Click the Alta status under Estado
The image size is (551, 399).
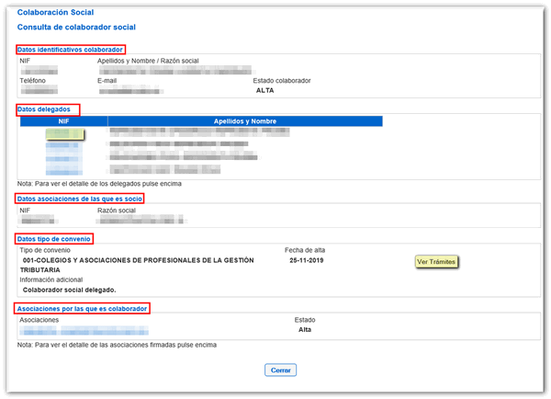tap(306, 329)
